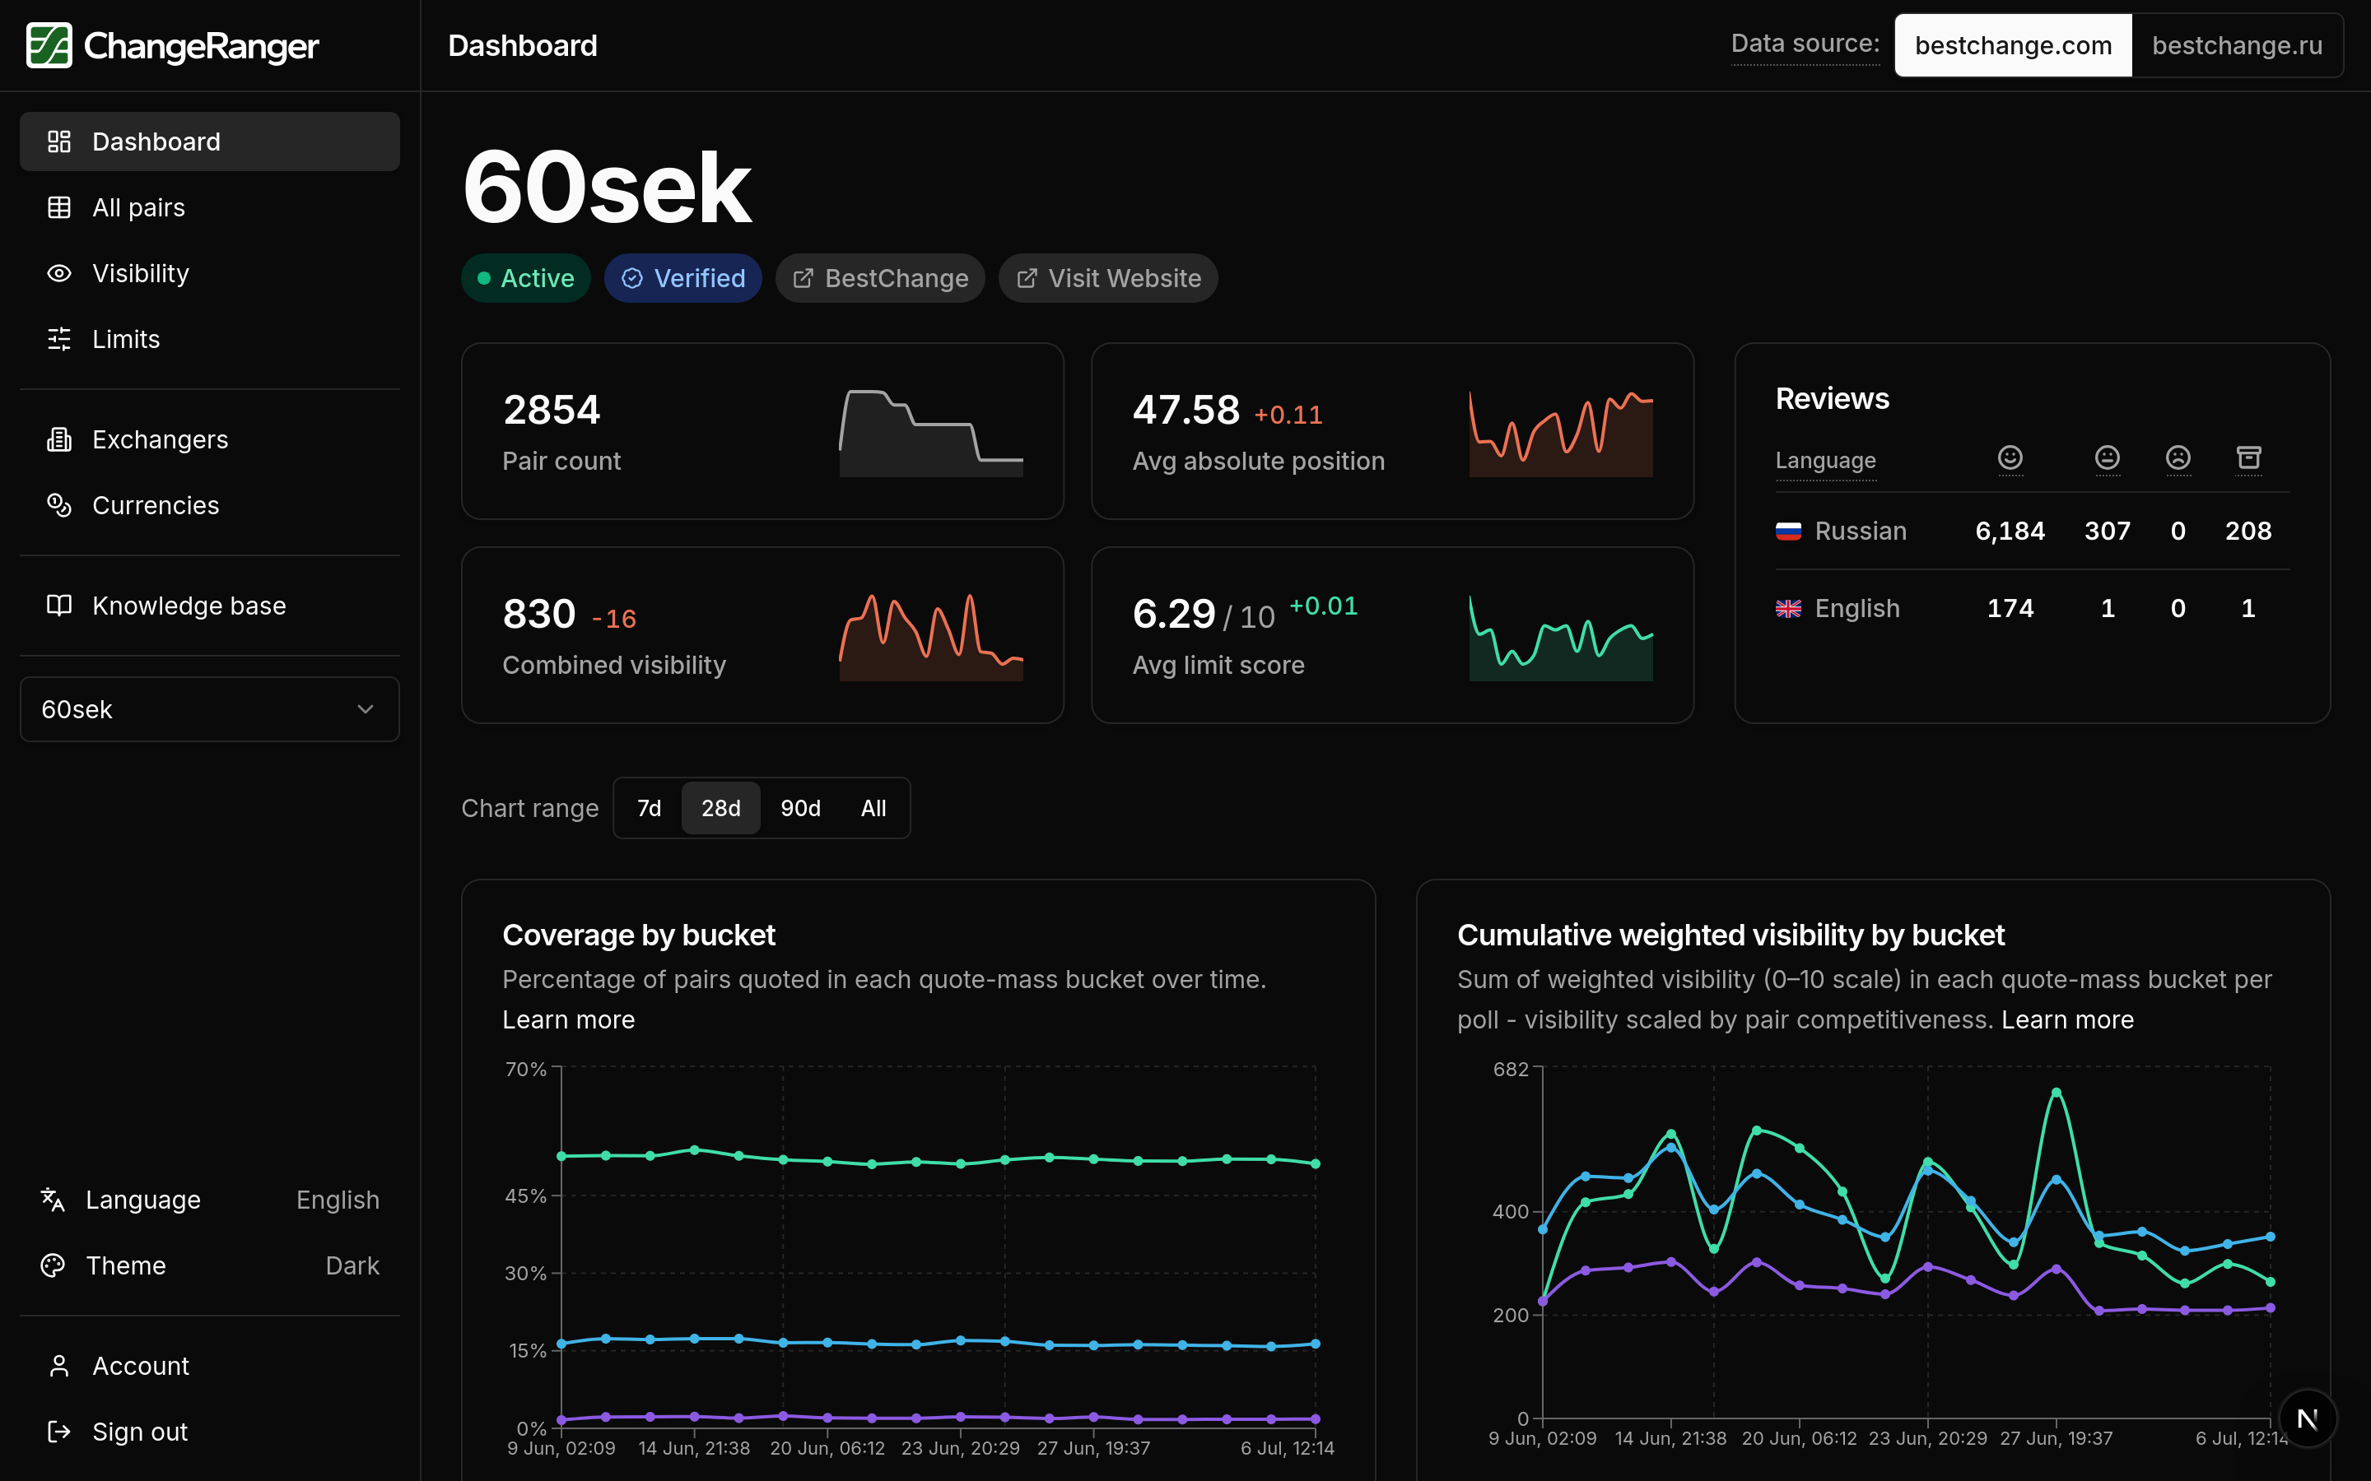Set chart range to 7d

click(x=649, y=808)
